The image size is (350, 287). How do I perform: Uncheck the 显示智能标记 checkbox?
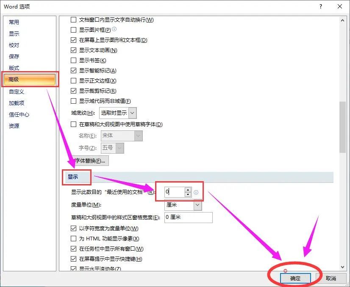tap(74, 71)
